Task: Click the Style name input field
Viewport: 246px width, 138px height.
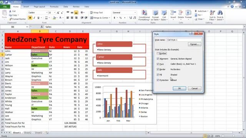Action: pyautogui.click(x=184, y=40)
